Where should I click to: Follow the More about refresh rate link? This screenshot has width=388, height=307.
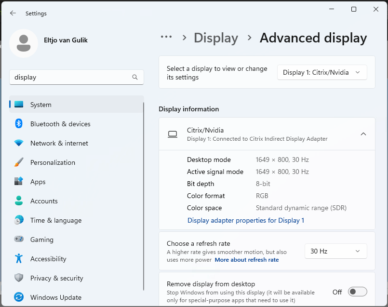coord(247,260)
